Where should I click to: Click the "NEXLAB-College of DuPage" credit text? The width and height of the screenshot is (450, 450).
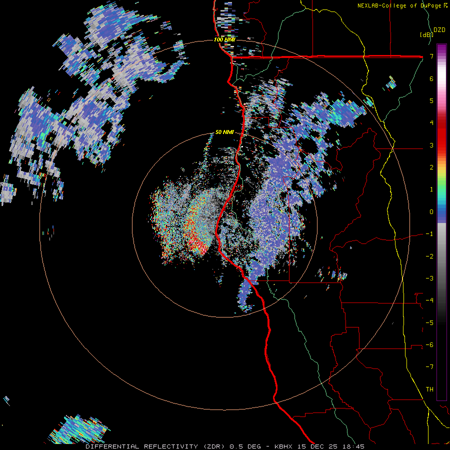(x=399, y=5)
